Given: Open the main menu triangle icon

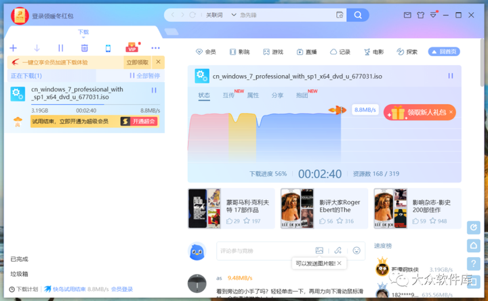Looking at the screenshot, I should pos(433,15).
